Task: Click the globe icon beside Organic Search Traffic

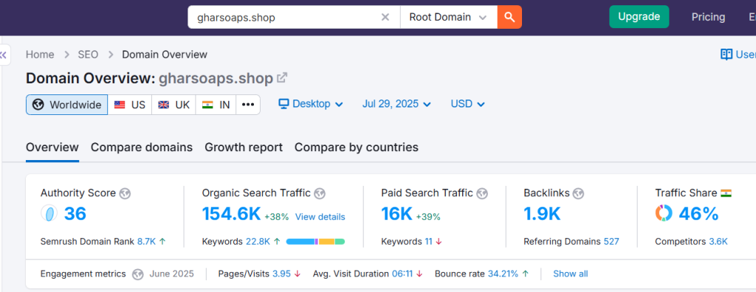Action: [x=320, y=194]
